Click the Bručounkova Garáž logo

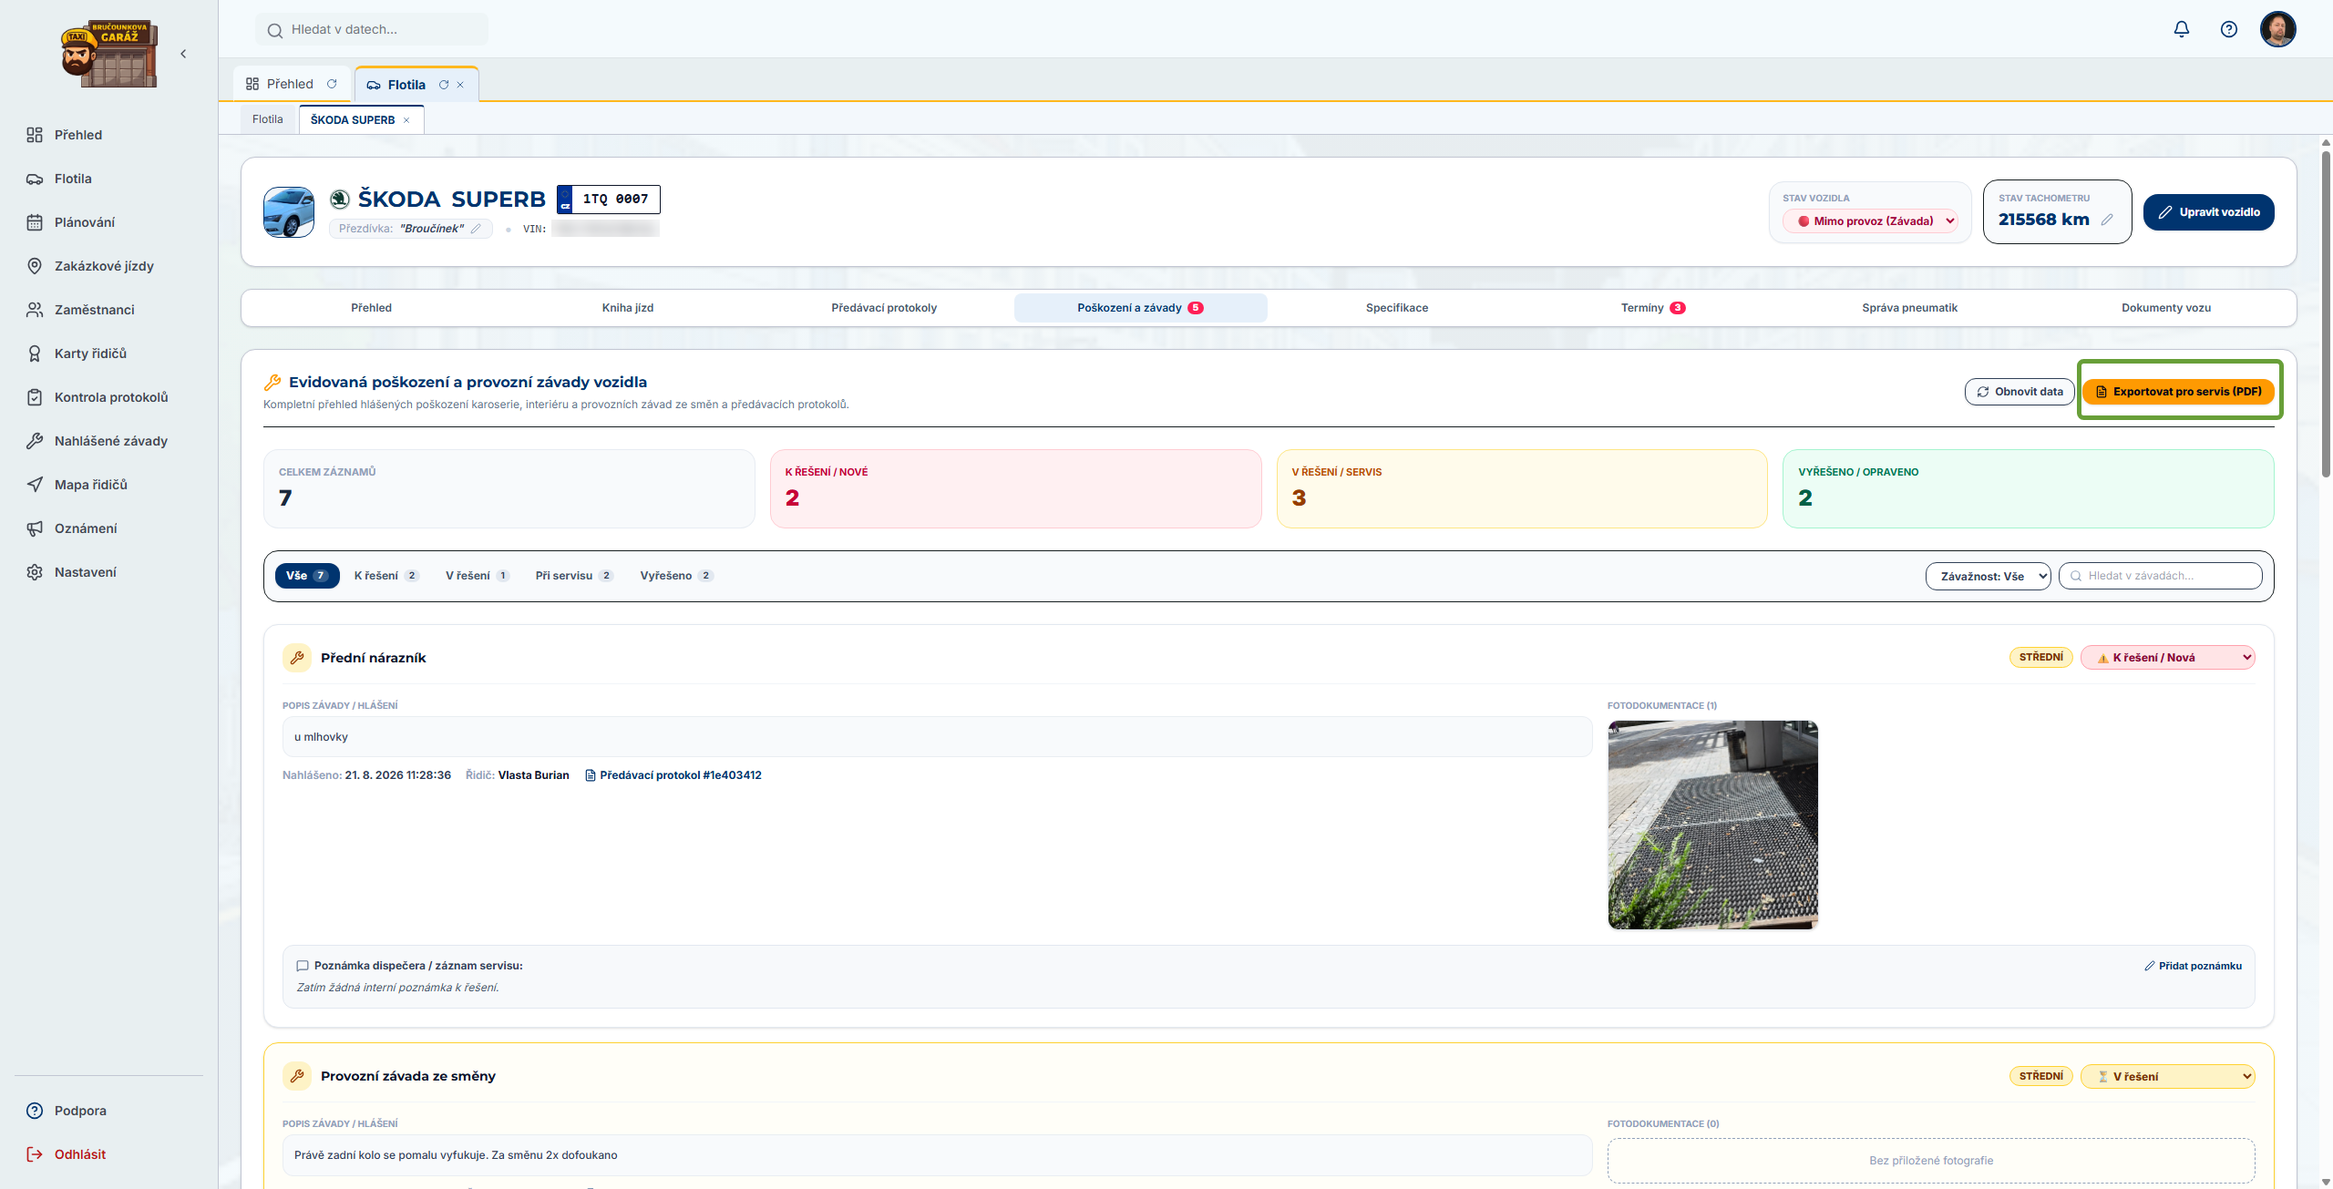[109, 54]
